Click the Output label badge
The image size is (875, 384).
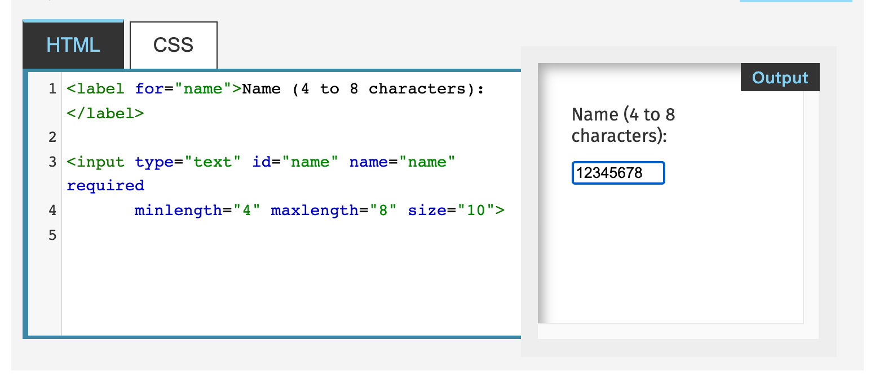780,78
